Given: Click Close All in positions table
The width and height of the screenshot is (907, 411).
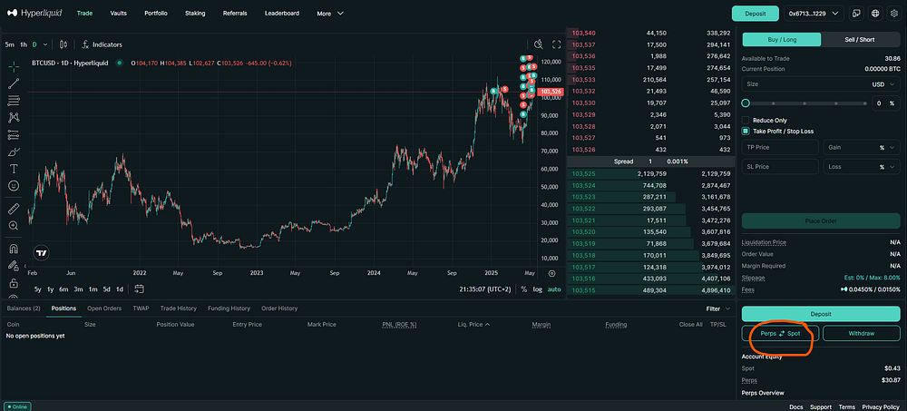Looking at the screenshot, I should (690, 325).
